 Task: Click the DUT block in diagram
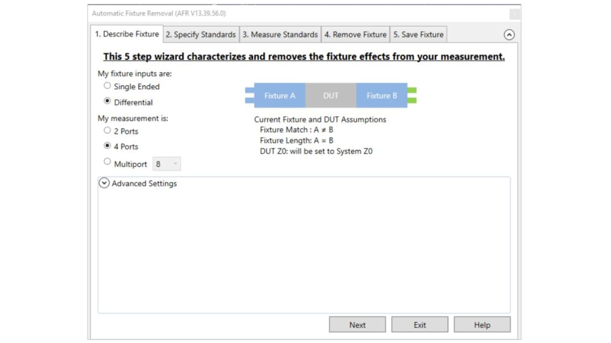pyautogui.click(x=331, y=95)
